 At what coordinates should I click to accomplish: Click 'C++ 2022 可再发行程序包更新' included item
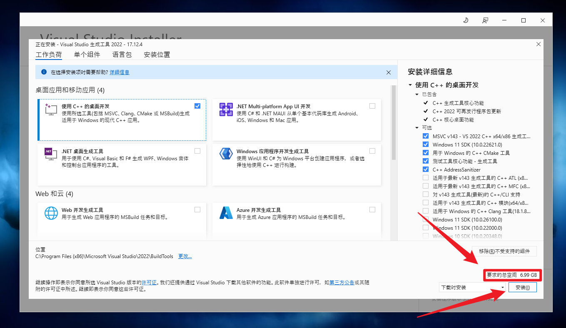click(x=467, y=111)
